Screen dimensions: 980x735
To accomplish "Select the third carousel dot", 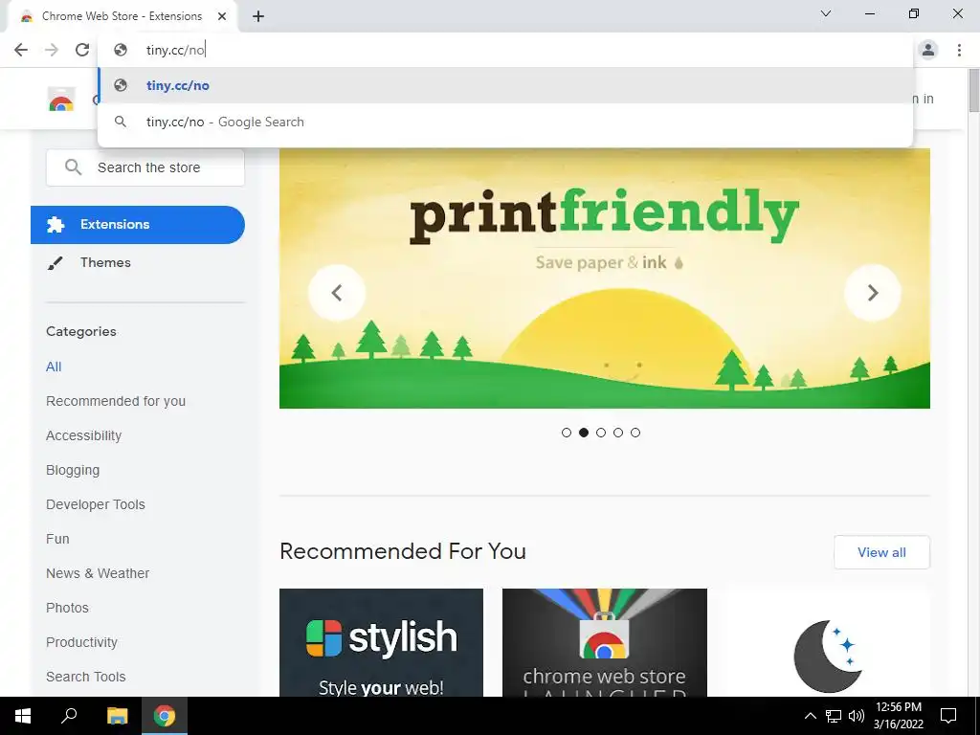I will [x=601, y=433].
